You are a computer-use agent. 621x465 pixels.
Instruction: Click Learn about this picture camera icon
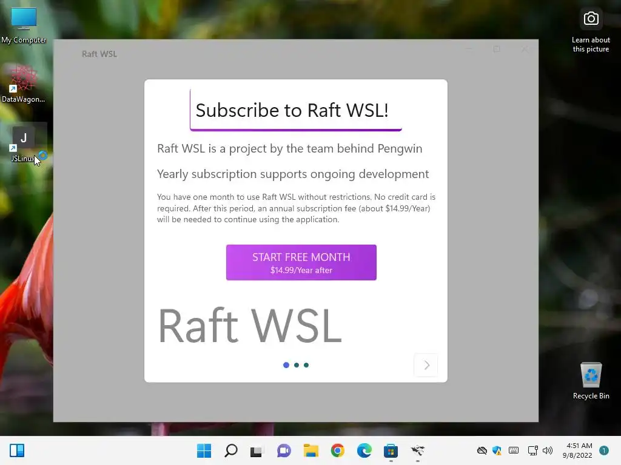pos(591,19)
